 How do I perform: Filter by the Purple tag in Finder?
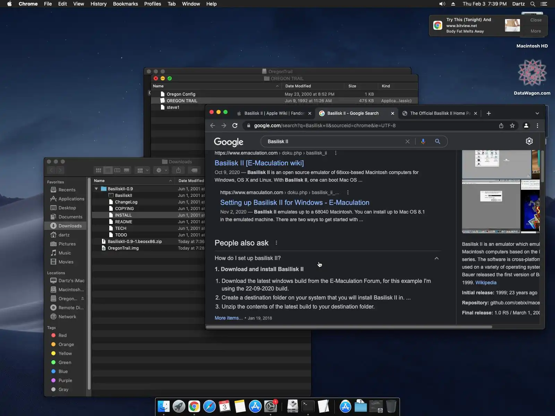point(65,380)
